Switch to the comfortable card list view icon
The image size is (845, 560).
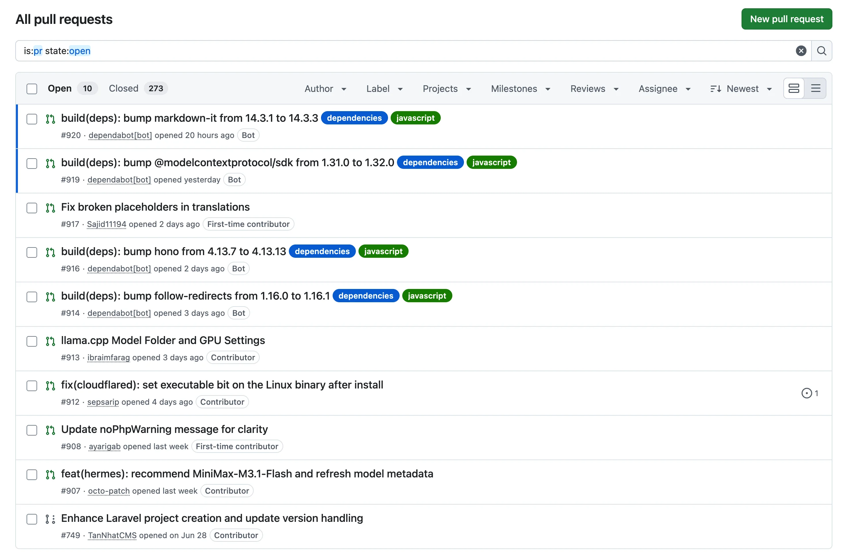pyautogui.click(x=794, y=88)
